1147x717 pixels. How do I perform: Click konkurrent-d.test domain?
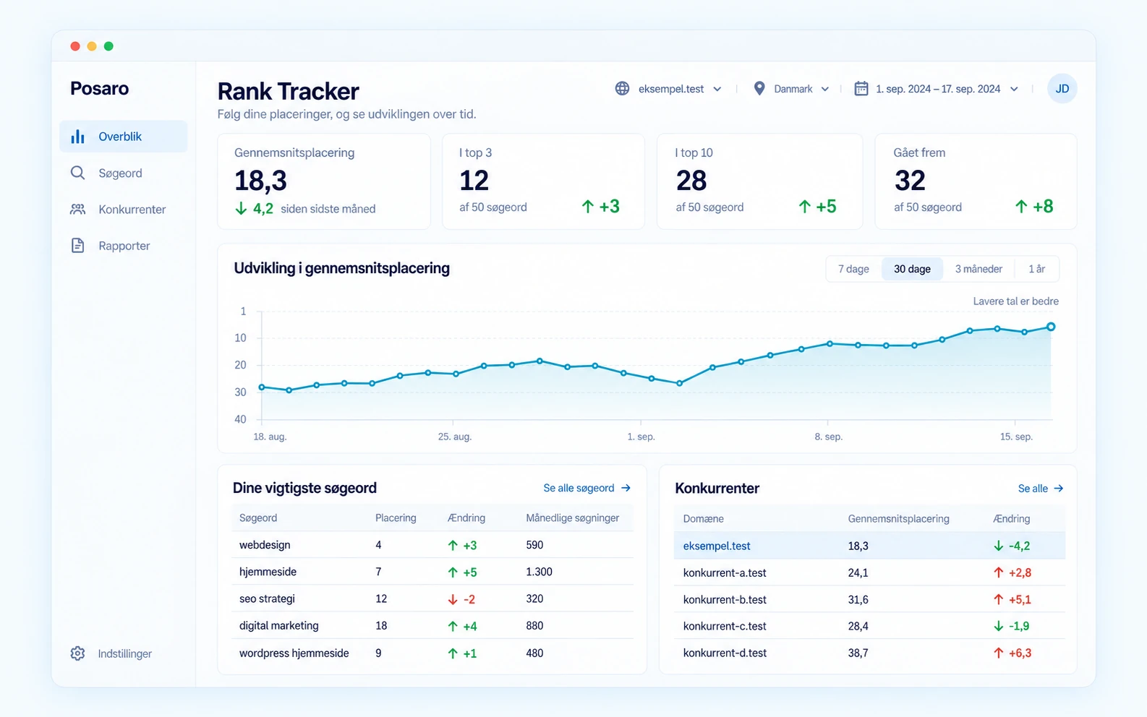(x=725, y=653)
